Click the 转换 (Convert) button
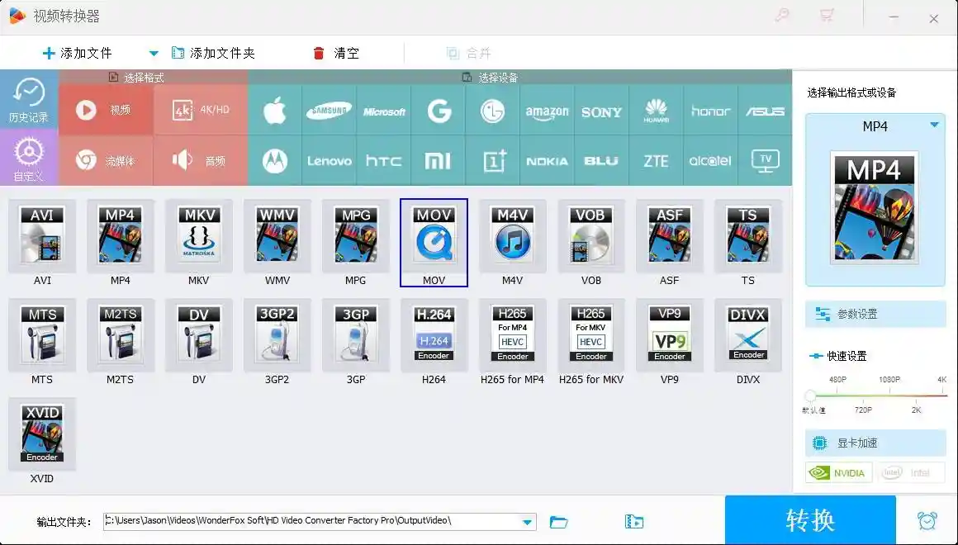 pos(809,519)
